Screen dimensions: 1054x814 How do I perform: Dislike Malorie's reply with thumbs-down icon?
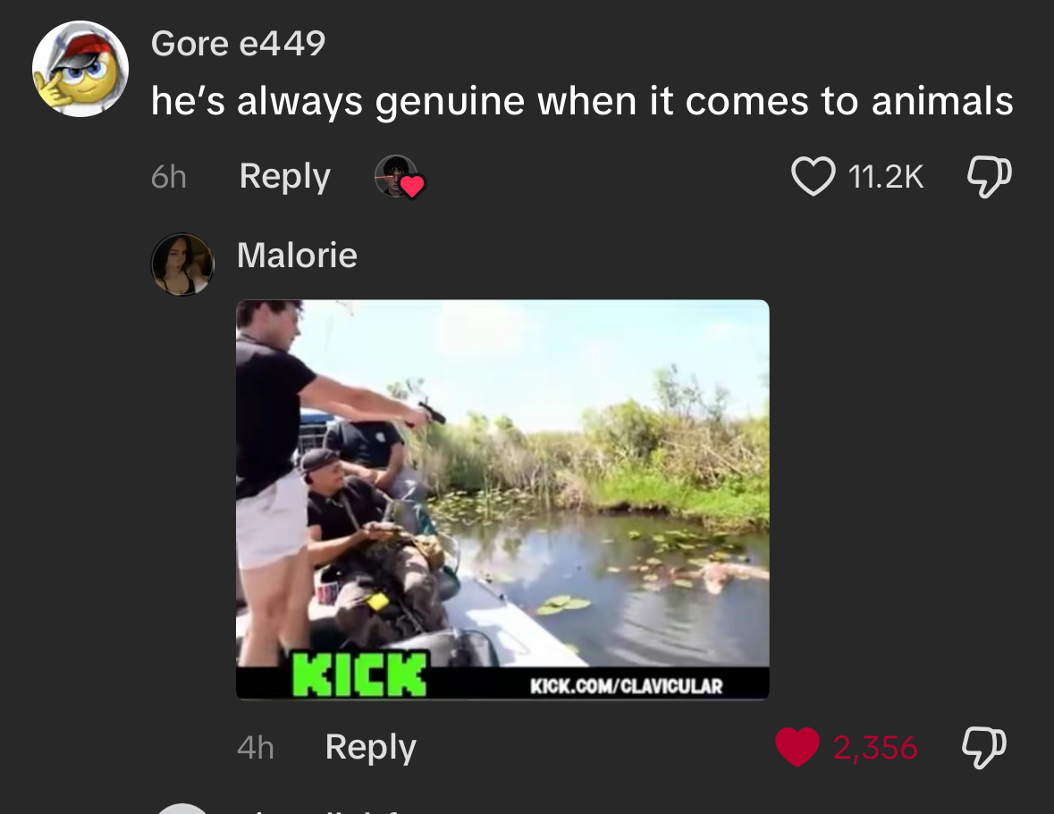click(982, 747)
